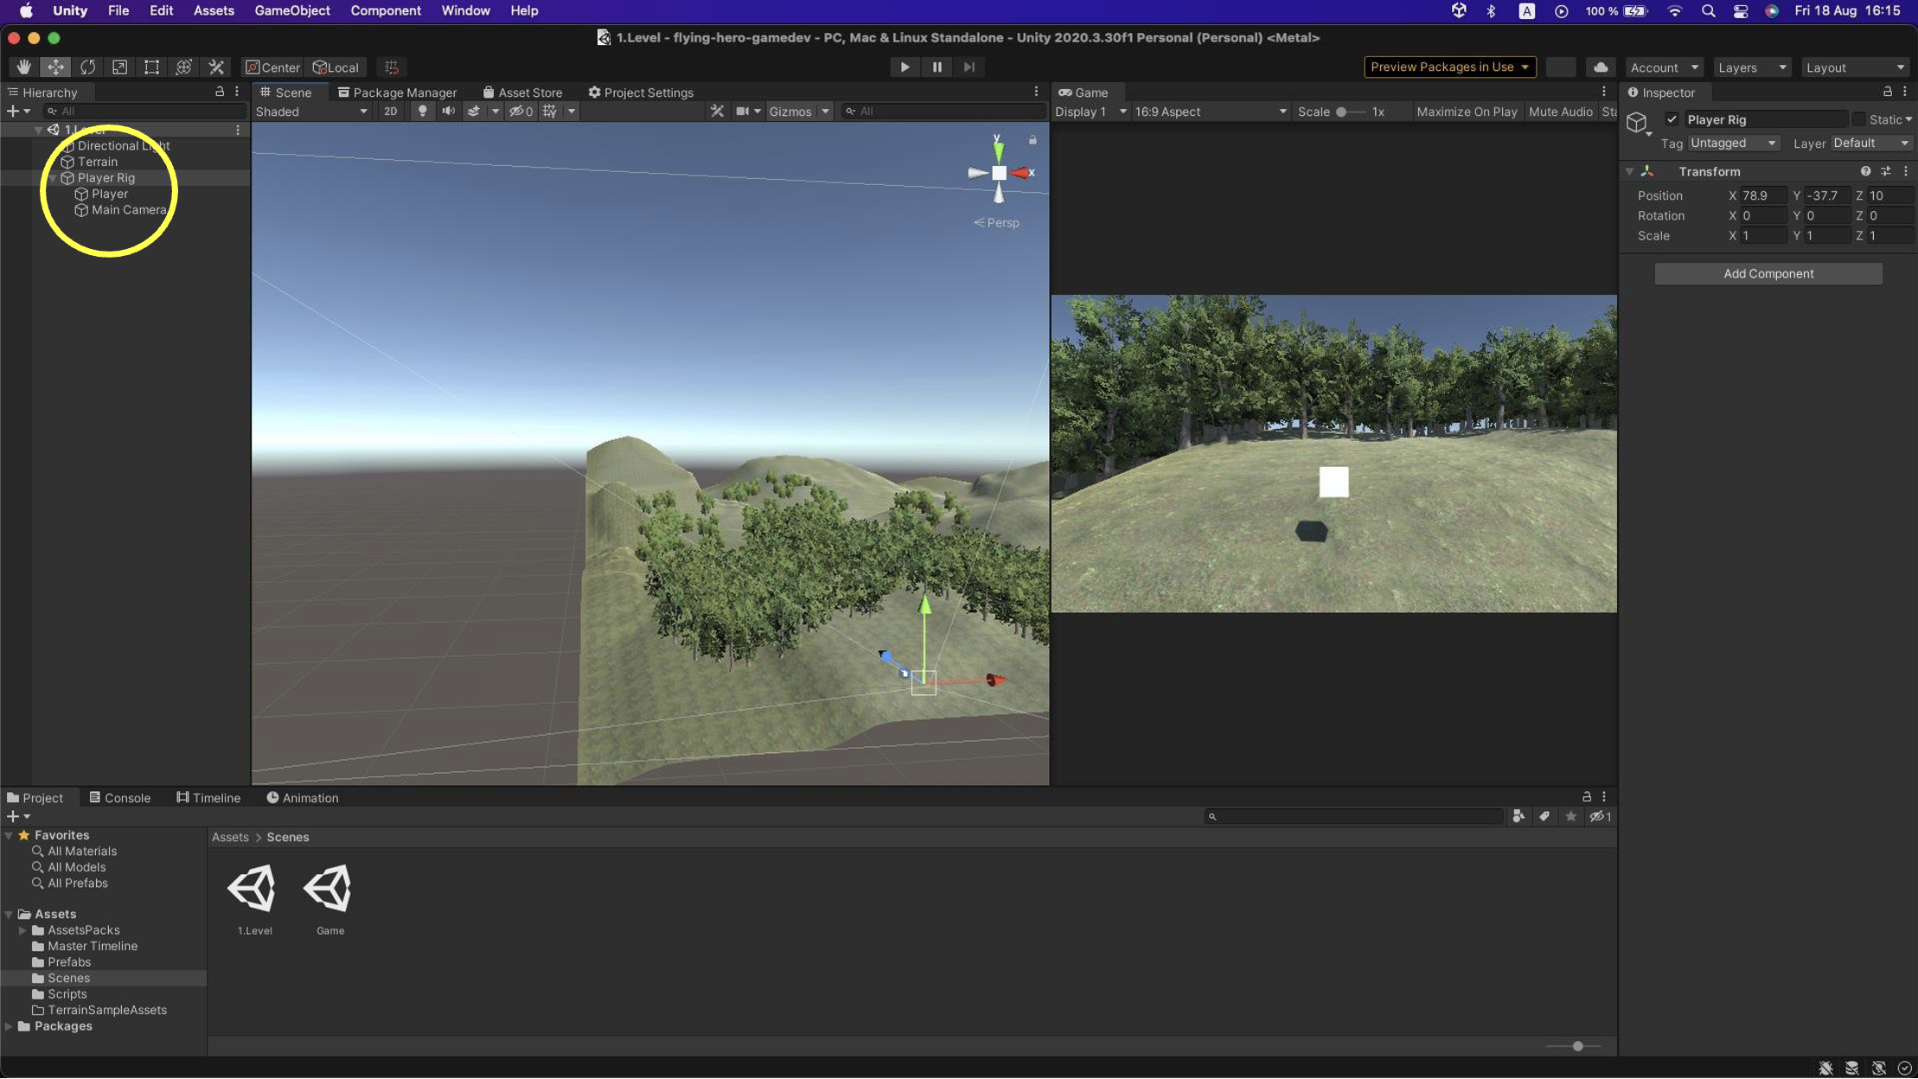Search project by type
This screenshot has width=1918, height=1079.
pyautogui.click(x=1518, y=815)
